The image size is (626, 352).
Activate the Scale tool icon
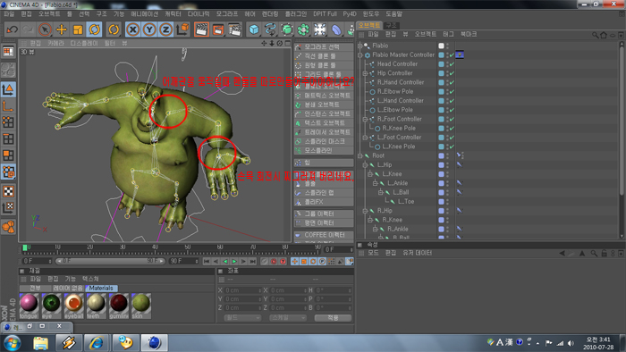78,29
